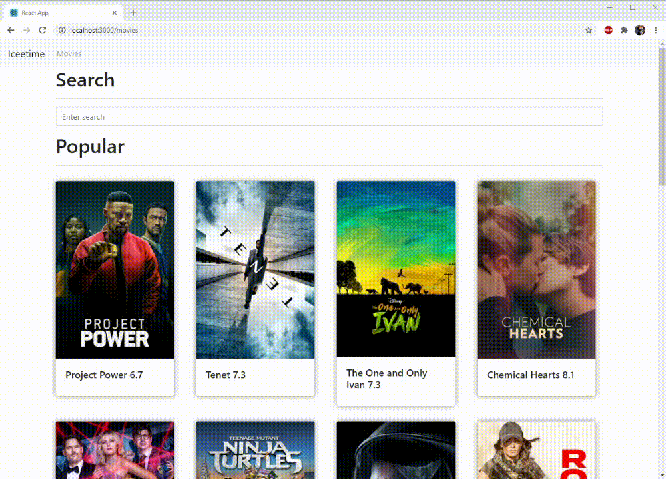
Task: Maximize the browser window
Action: [x=633, y=7]
